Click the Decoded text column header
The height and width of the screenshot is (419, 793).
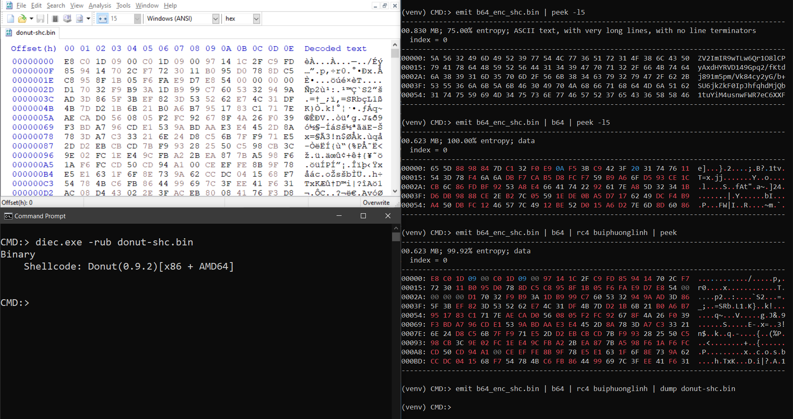tap(335, 48)
